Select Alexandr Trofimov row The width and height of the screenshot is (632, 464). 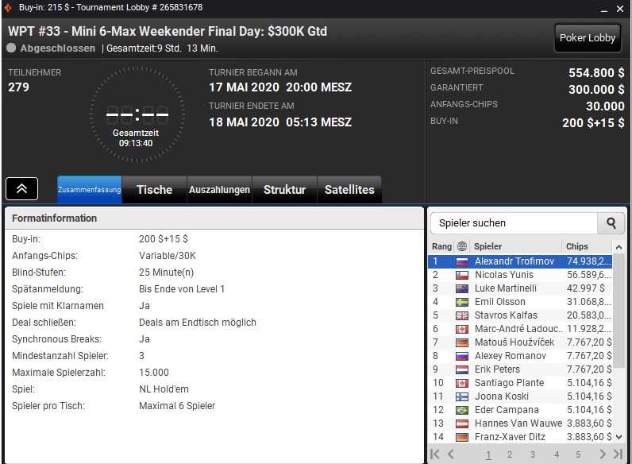coord(520,261)
